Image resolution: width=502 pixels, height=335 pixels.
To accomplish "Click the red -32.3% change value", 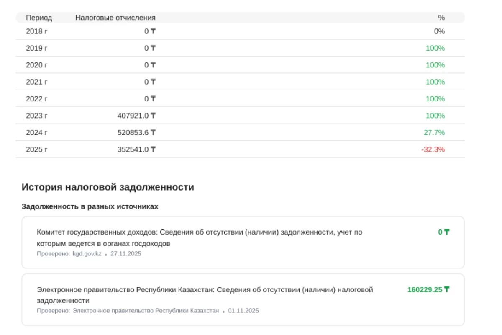I will (x=433, y=149).
